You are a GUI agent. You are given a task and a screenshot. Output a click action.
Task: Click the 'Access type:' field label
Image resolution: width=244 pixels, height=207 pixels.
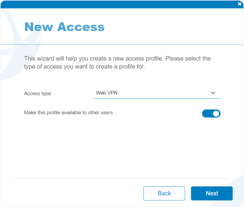[38, 93]
